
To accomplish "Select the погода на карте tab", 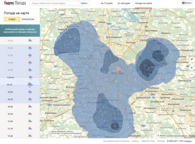I will pos(144,3).
